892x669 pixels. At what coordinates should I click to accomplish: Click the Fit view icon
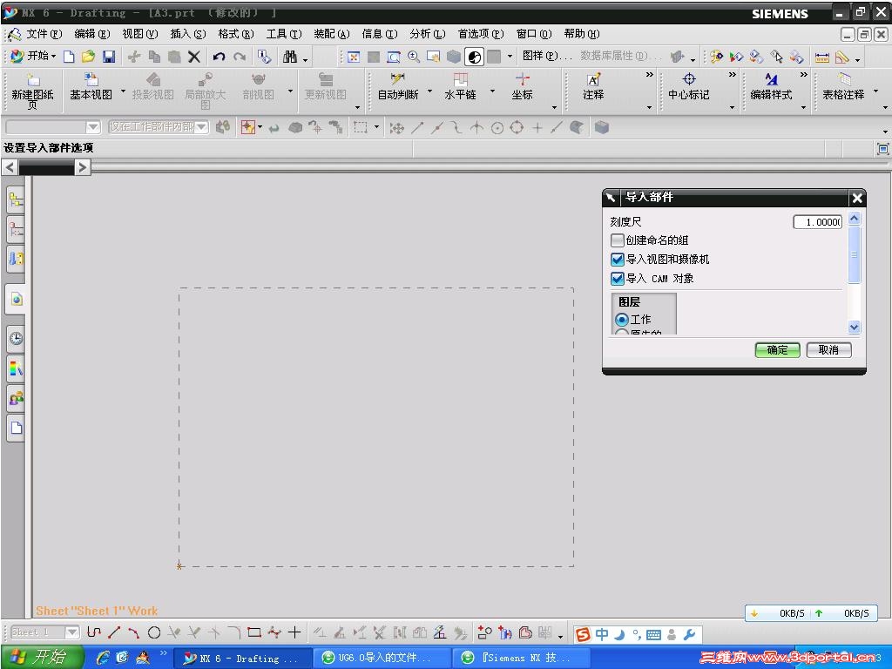tap(354, 57)
